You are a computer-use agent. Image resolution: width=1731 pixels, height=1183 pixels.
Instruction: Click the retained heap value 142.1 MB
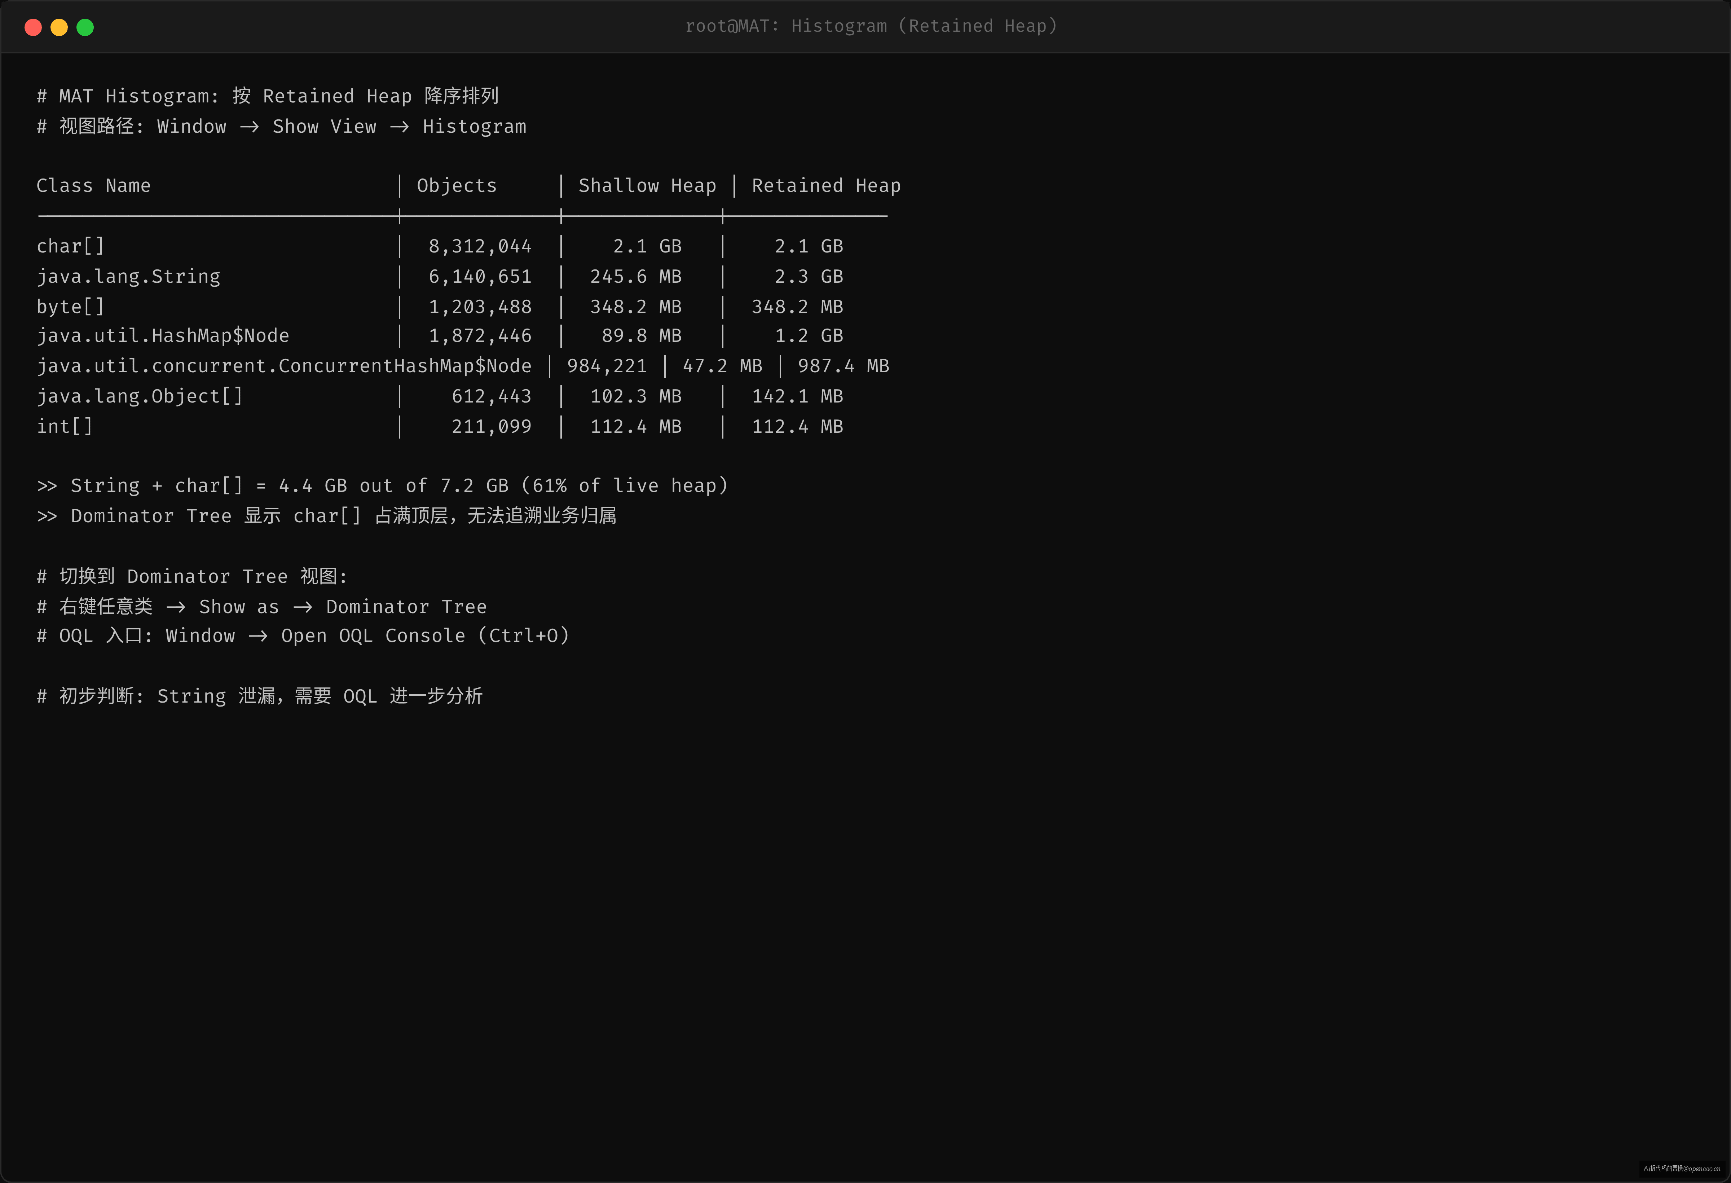[797, 396]
